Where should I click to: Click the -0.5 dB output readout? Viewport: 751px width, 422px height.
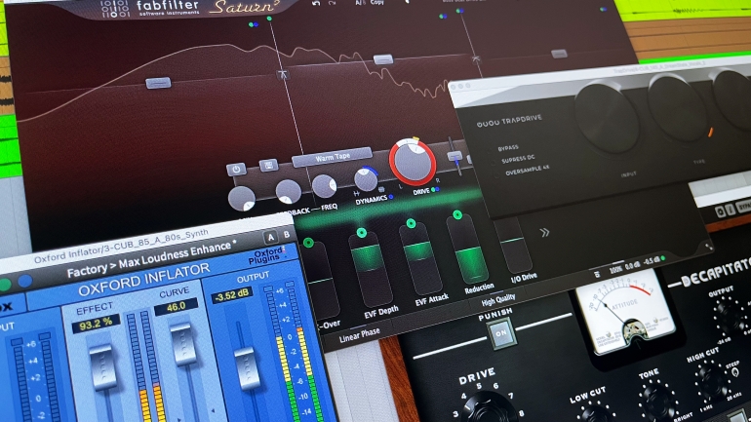point(652,261)
